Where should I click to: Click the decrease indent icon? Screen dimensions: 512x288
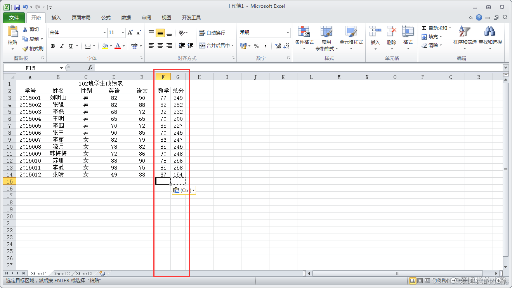(182, 45)
